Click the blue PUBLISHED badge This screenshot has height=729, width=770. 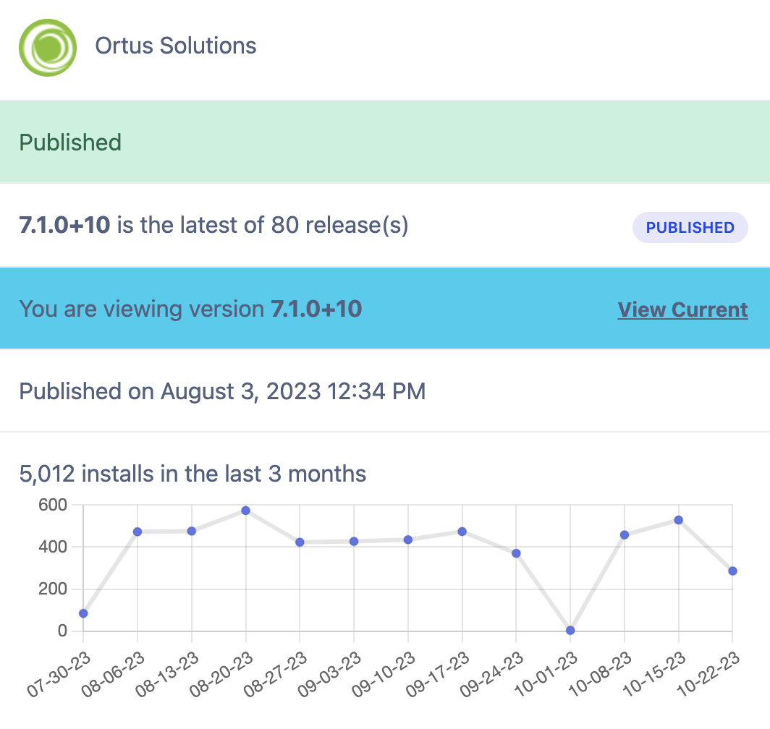(x=690, y=228)
